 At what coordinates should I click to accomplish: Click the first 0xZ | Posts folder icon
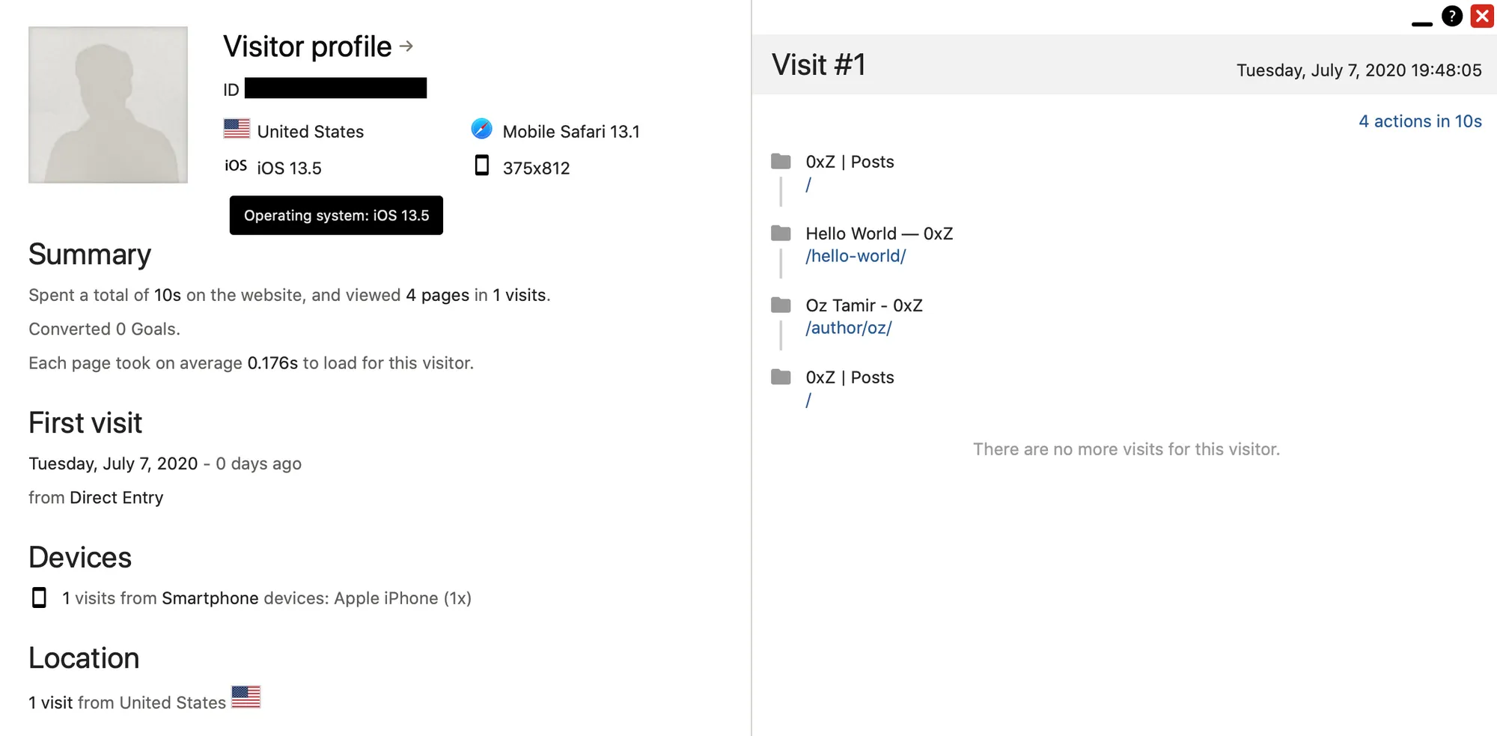click(781, 161)
